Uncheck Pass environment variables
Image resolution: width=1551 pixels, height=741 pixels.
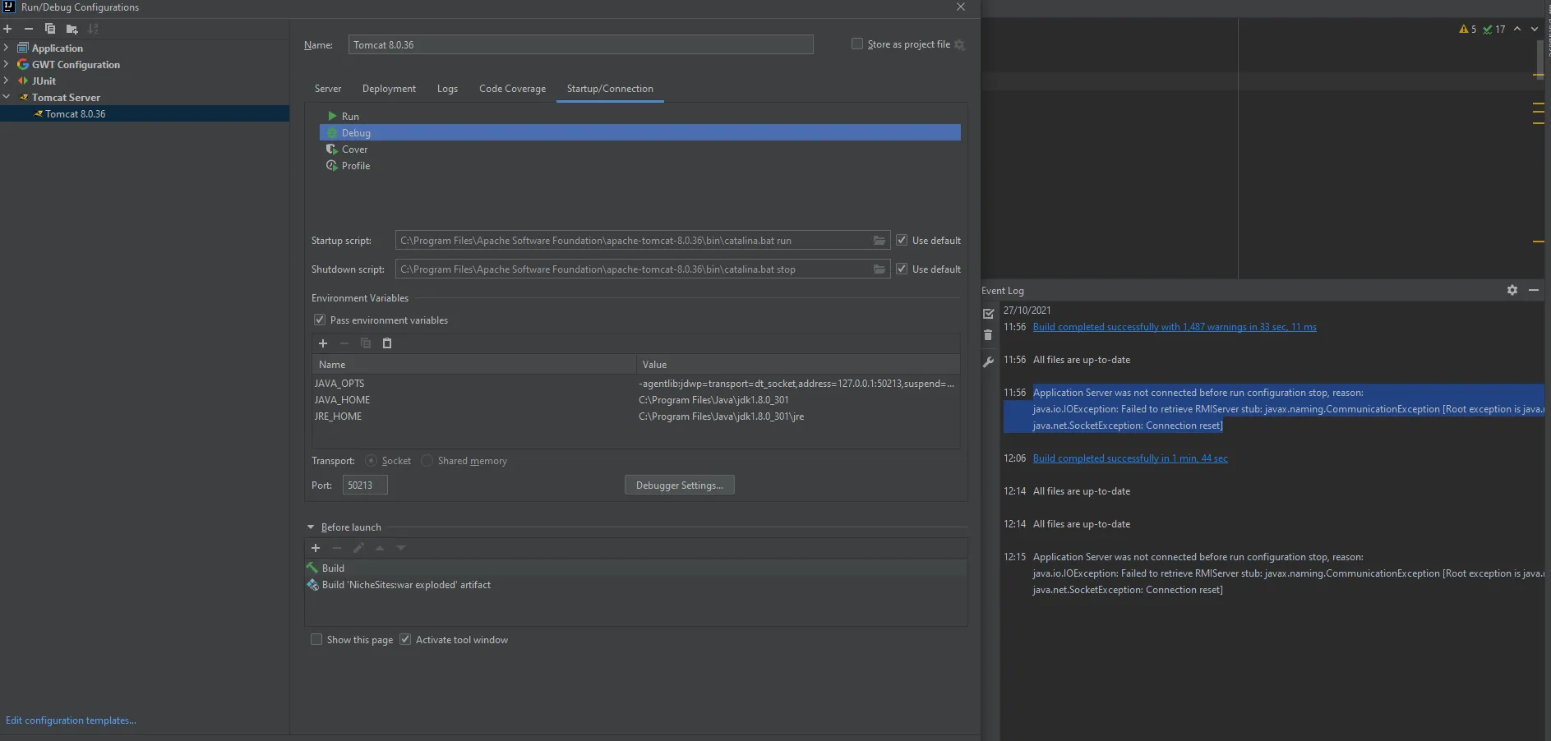[x=320, y=320]
